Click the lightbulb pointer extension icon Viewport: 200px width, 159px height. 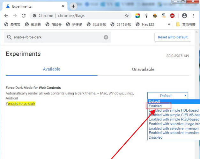[146, 16]
